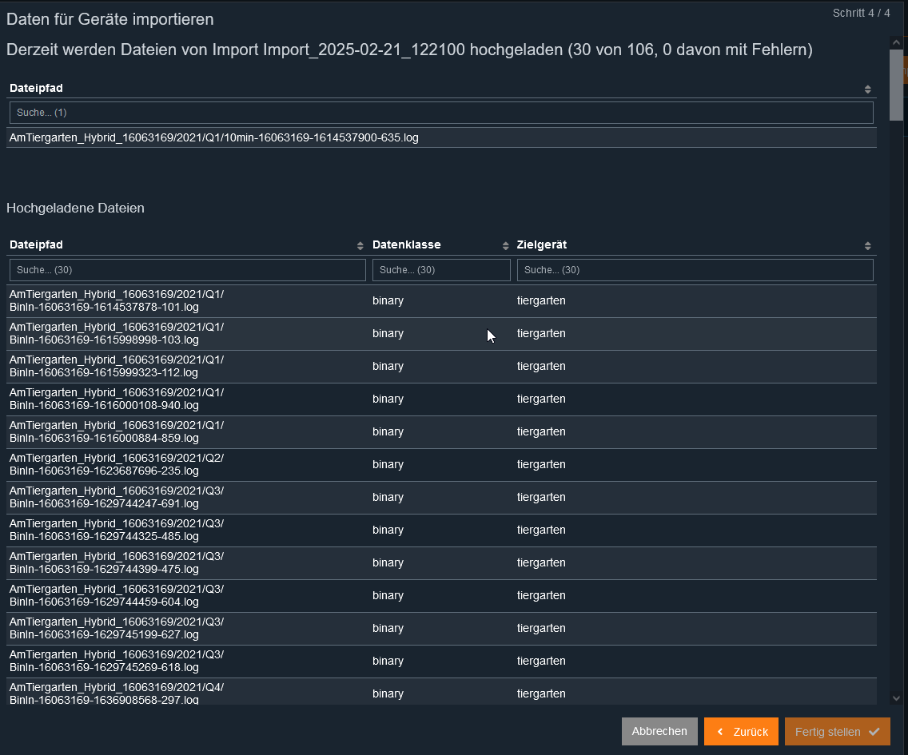The height and width of the screenshot is (755, 908).
Task: Focus the top Dateipfad search field
Action: (x=441, y=113)
